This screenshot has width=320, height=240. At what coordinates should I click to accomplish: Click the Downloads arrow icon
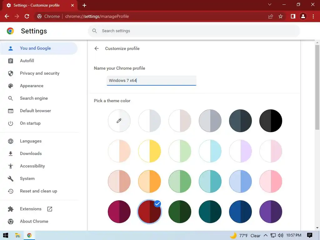coord(11,154)
